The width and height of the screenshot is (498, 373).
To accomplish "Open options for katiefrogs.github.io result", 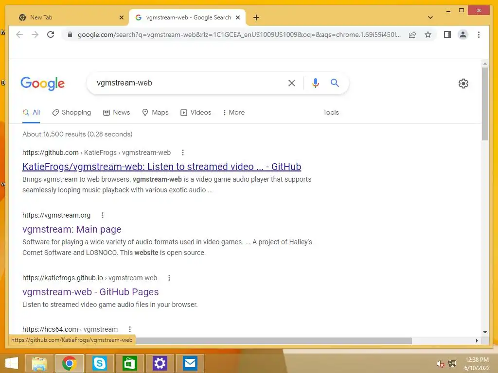I will (169, 278).
